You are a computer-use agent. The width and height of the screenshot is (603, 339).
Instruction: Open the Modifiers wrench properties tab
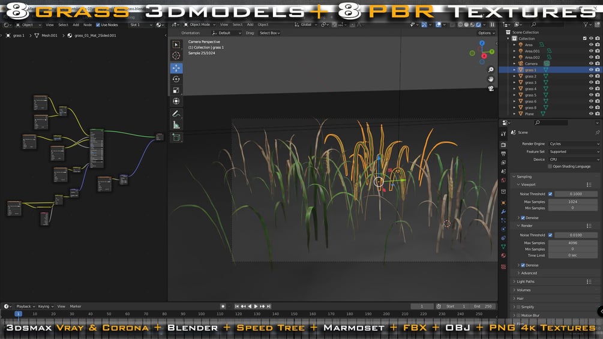pyautogui.click(x=503, y=212)
